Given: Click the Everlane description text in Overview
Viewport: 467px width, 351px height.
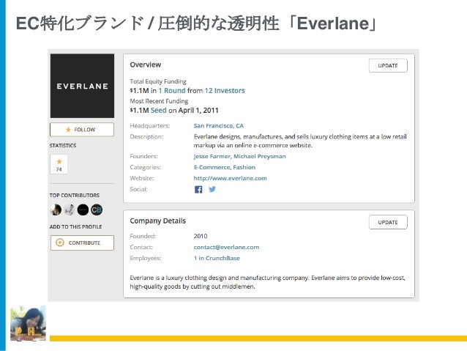Looking at the screenshot, I should [300, 141].
